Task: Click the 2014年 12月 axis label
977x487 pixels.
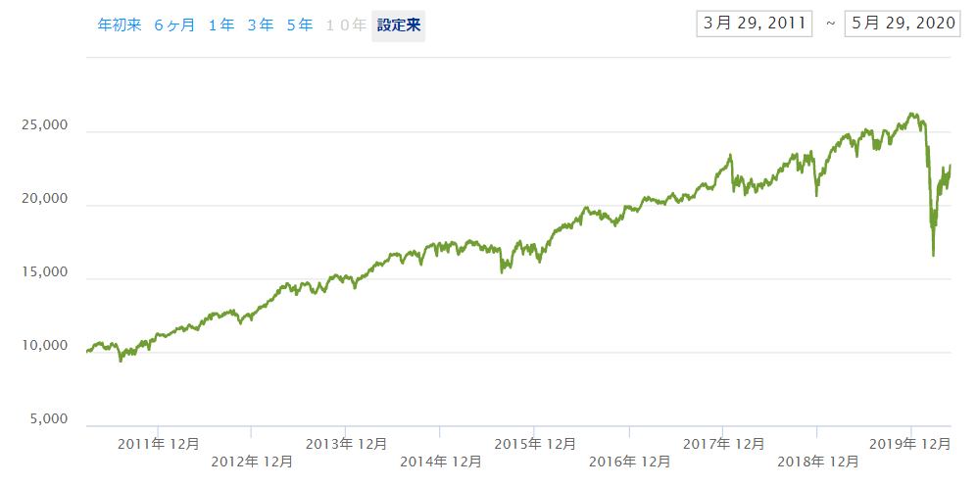Action: [441, 463]
